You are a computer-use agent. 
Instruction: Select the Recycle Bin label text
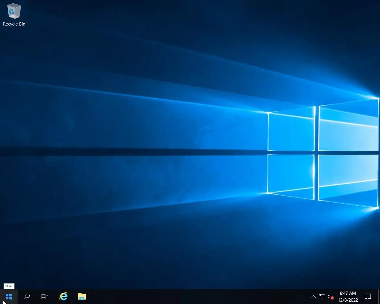click(x=14, y=24)
